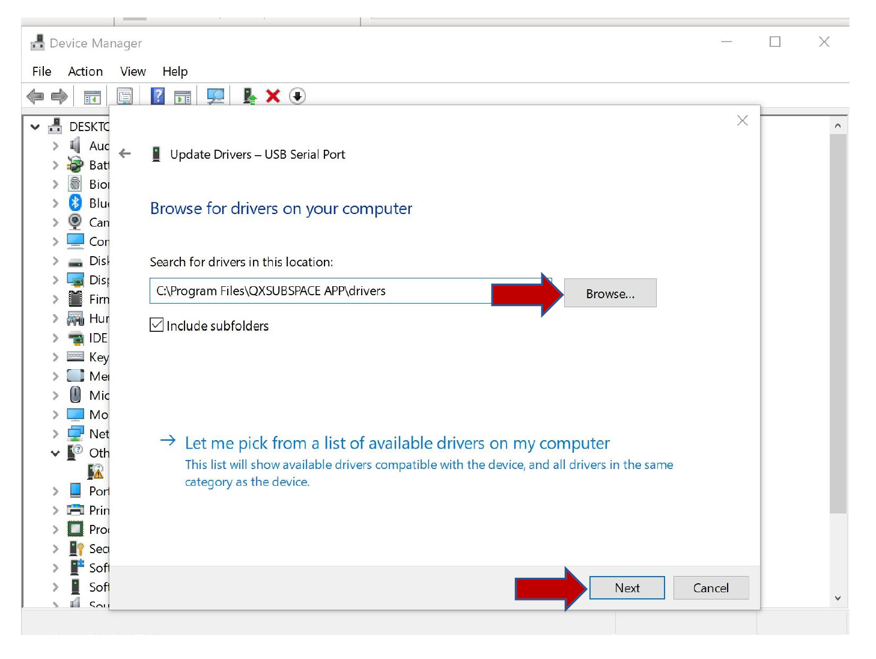The image size is (876, 659).
Task: Click the Uninstall Device red X icon
Action: click(272, 96)
